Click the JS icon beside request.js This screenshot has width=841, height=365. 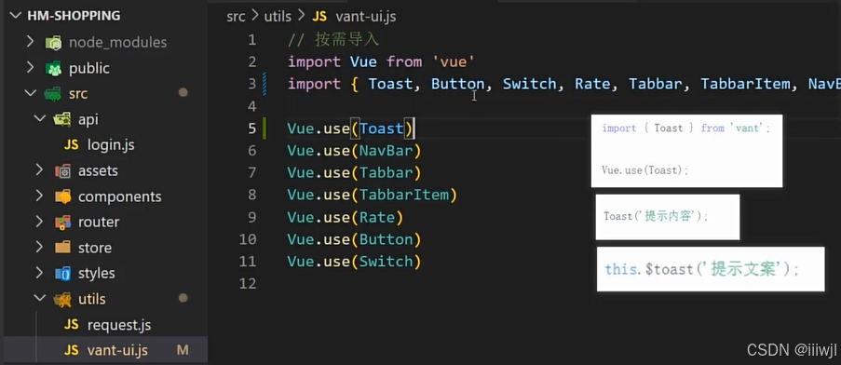coord(72,325)
